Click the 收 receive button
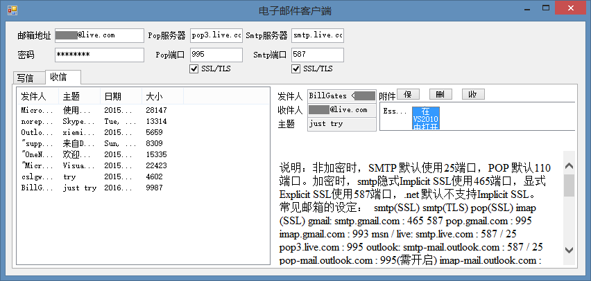591x281 pixels. (472, 94)
